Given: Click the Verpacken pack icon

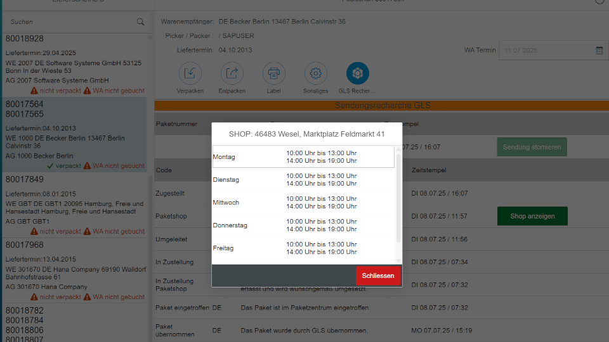Looking at the screenshot, I should point(190,74).
